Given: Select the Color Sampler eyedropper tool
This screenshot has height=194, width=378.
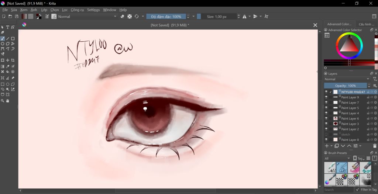Looking at the screenshot, I should click(x=8, y=66).
